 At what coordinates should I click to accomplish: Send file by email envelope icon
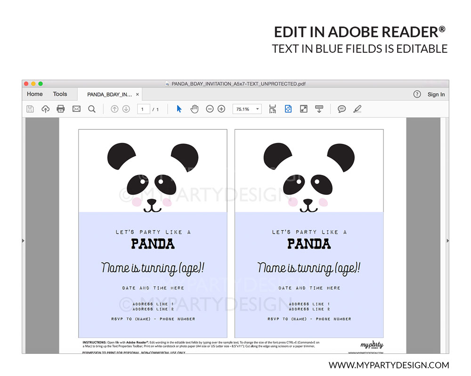pyautogui.click(x=76, y=109)
